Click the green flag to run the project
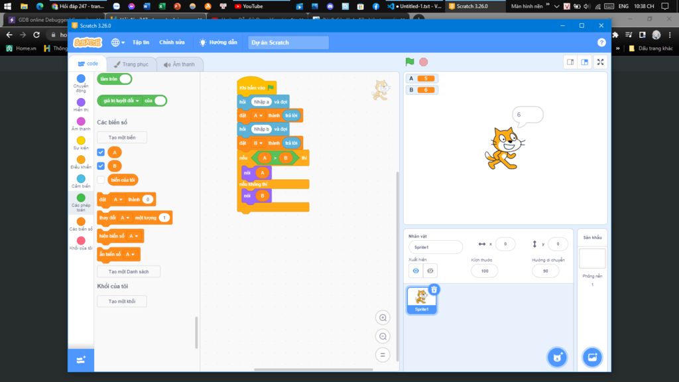Image resolution: width=679 pixels, height=382 pixels. [x=409, y=61]
